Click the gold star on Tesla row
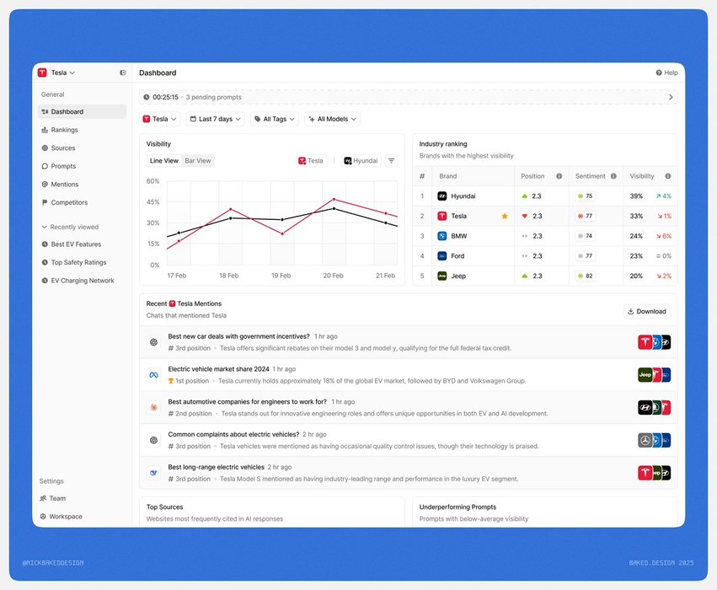717x590 pixels. (x=505, y=216)
